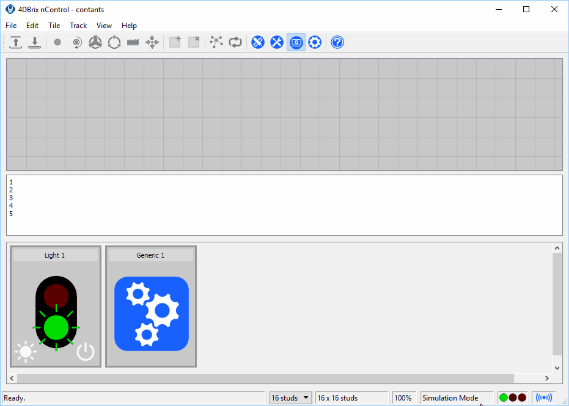Toggle the power icon on Light 1
Screen dimensions: 569x406
(x=86, y=352)
